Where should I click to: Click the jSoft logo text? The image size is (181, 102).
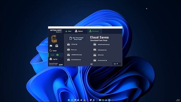point(61,65)
